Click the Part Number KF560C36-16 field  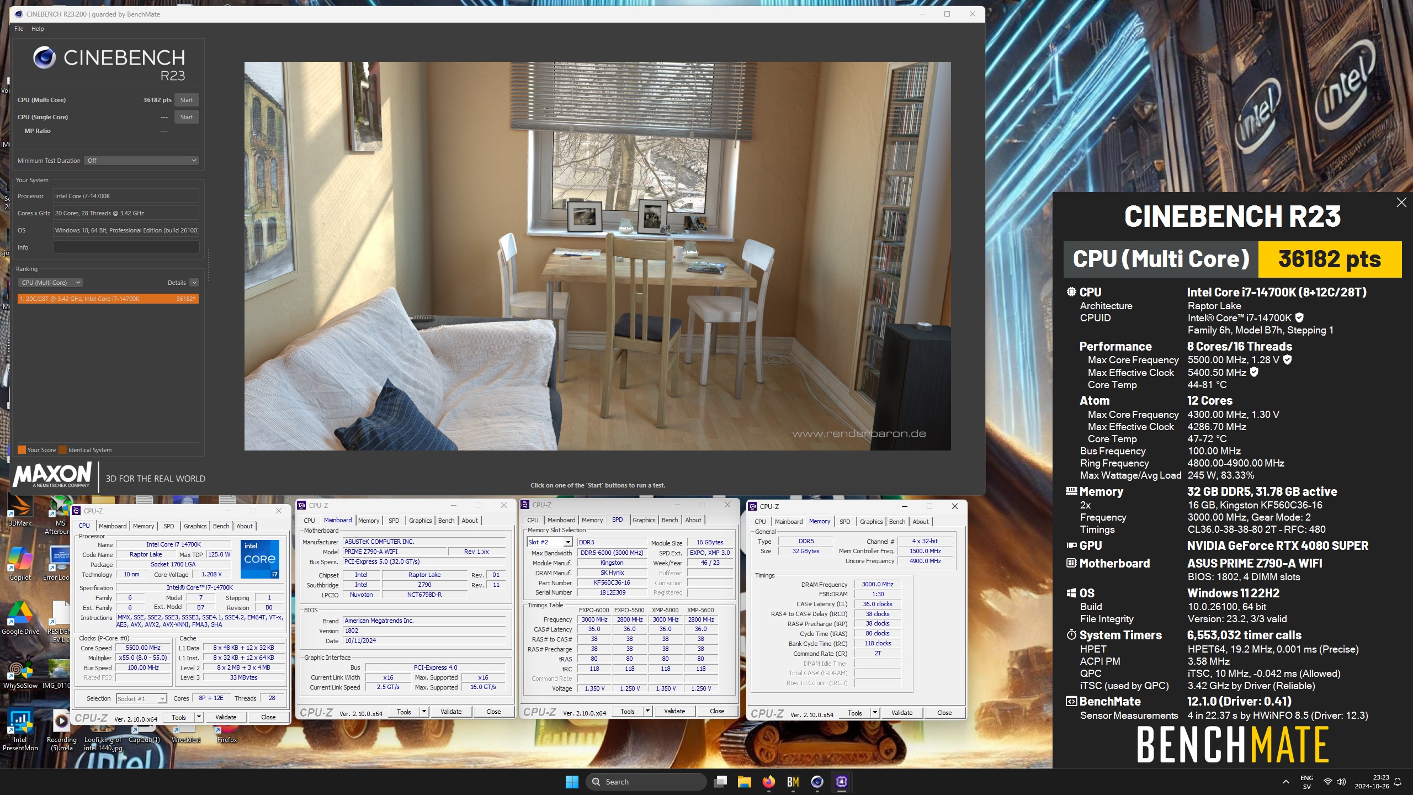point(612,582)
